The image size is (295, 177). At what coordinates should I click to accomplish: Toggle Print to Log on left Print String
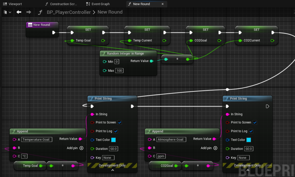[116, 131]
